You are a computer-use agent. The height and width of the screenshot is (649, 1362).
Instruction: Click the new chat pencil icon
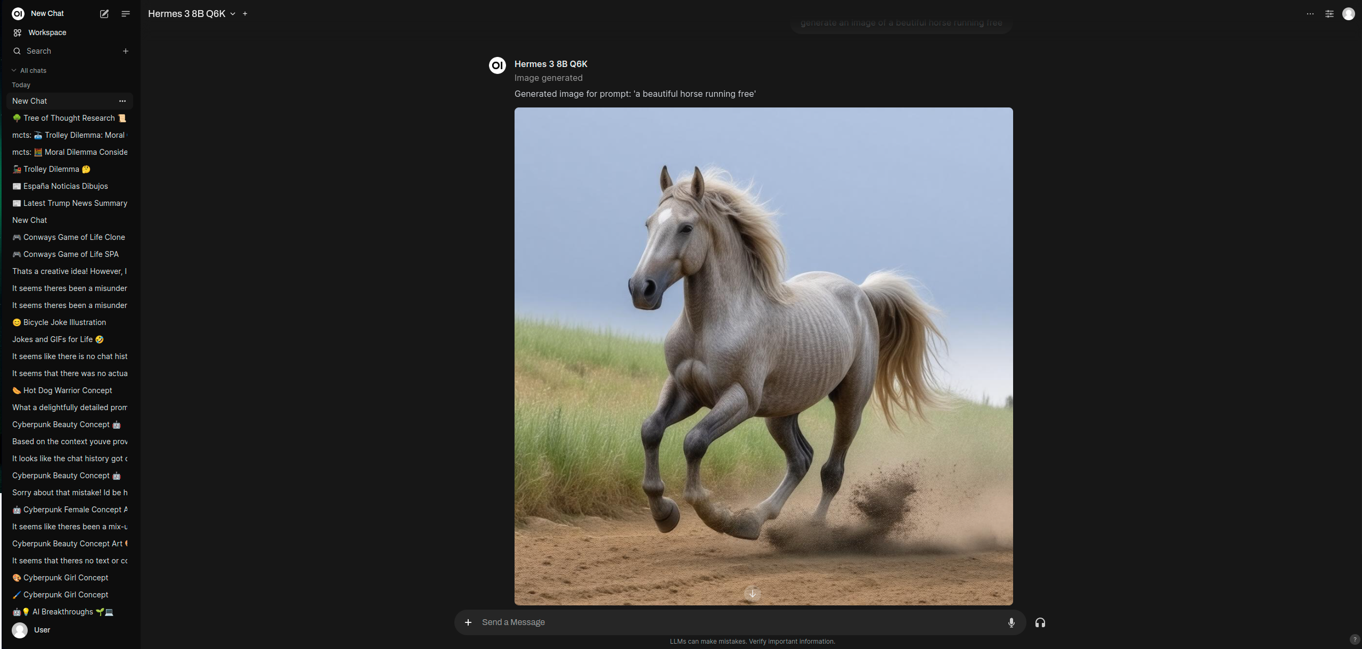pyautogui.click(x=104, y=14)
